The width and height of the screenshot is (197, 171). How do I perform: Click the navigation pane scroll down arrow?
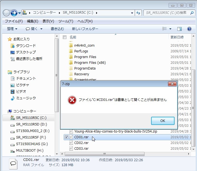click(57, 154)
